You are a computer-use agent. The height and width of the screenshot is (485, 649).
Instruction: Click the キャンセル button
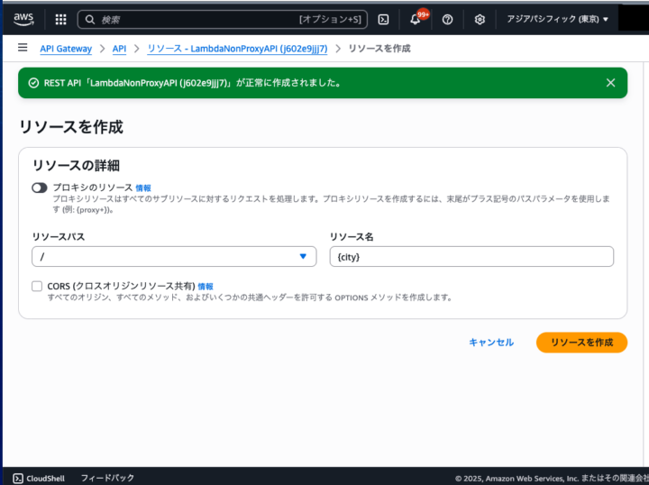click(491, 343)
